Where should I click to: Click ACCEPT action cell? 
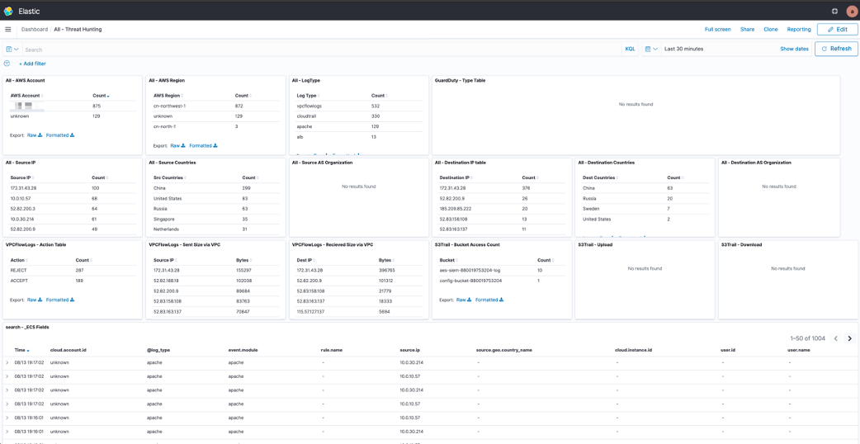19,280
